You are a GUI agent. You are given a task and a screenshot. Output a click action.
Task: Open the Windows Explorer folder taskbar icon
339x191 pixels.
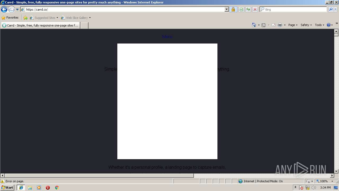pos(30,188)
